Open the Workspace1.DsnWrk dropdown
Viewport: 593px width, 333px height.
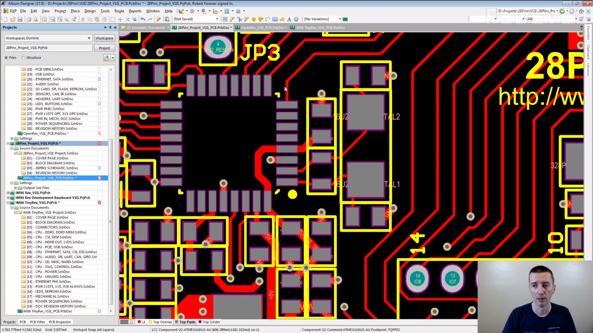tap(89, 38)
